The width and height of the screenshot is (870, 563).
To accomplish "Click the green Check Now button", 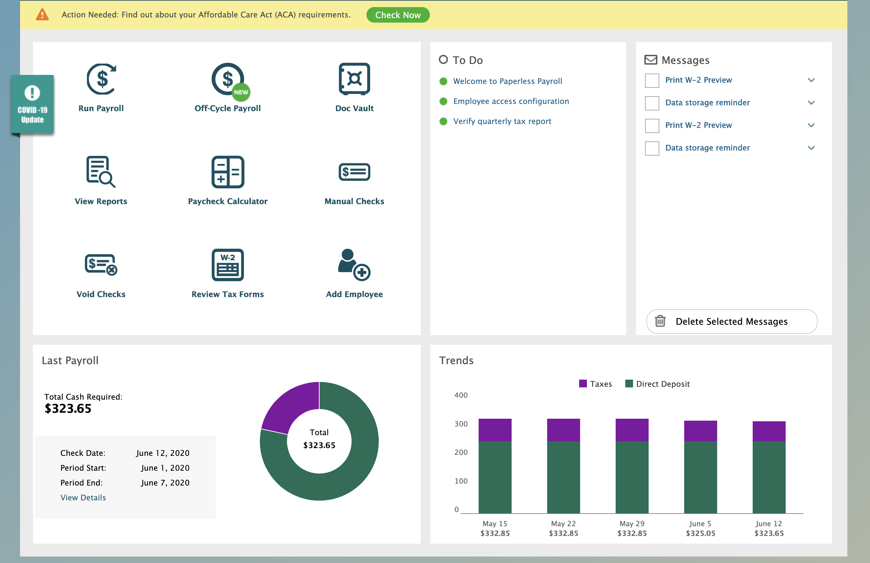I will click(398, 15).
